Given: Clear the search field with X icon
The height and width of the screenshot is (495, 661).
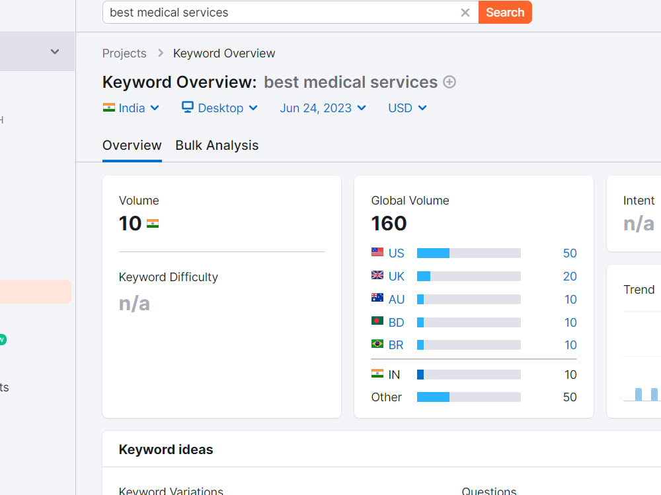Looking at the screenshot, I should coord(465,13).
